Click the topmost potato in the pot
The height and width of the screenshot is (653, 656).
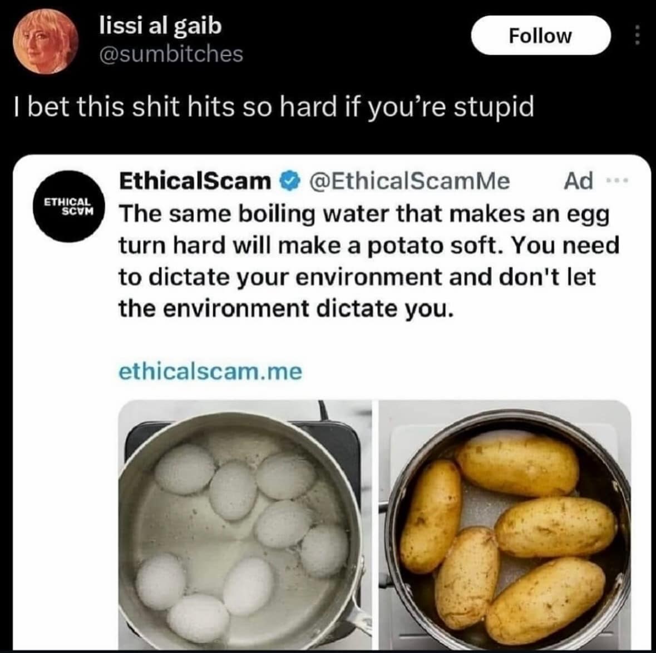(517, 464)
